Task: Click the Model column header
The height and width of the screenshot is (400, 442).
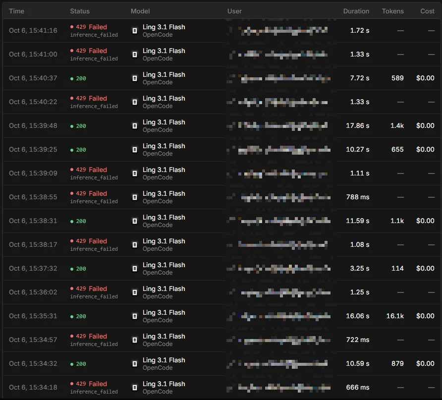Action: tap(140, 11)
